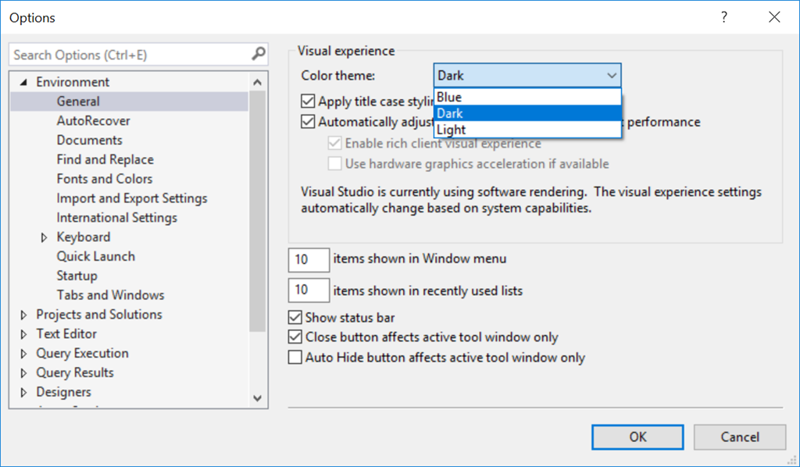The width and height of the screenshot is (800, 467).
Task: Click the sidebar scrollbar down arrow
Action: pos(258,398)
